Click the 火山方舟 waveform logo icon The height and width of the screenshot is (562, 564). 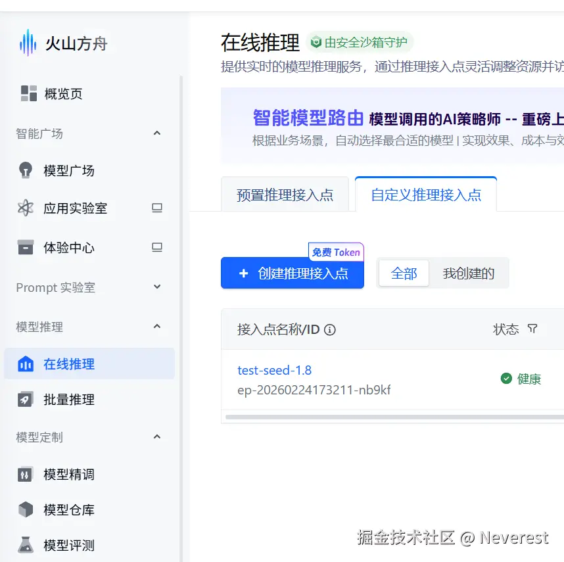tap(28, 43)
